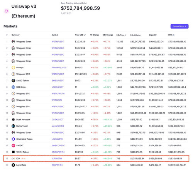193x171 pixels.
Task: Click the $1,354,825.84 volume cell
Action: tap(137, 159)
